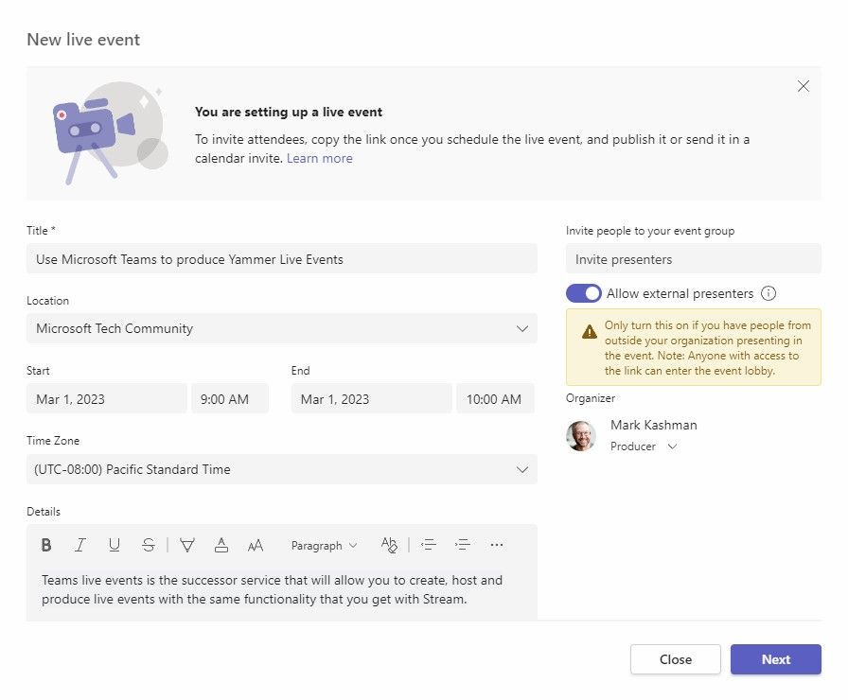Screen dimensions: 848x700
Task: Change the 9:00 AM start time
Action: click(x=230, y=399)
